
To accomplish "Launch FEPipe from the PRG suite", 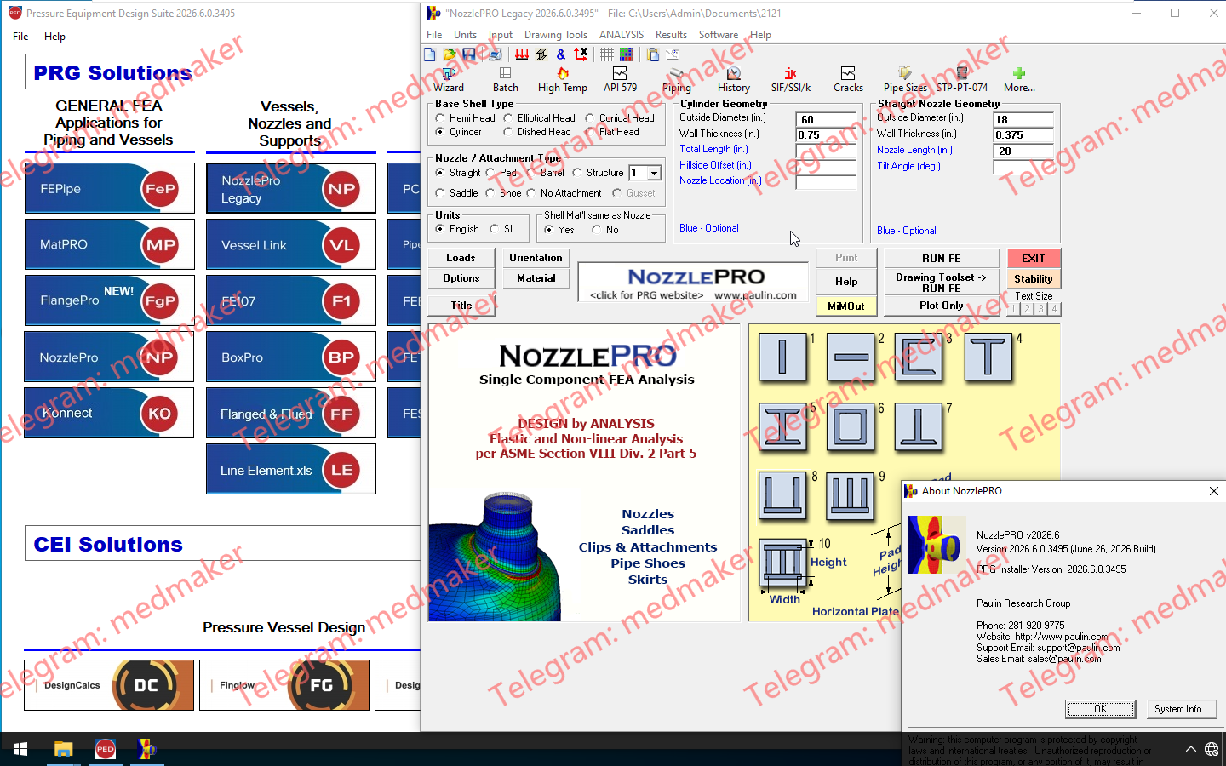I will click(109, 188).
